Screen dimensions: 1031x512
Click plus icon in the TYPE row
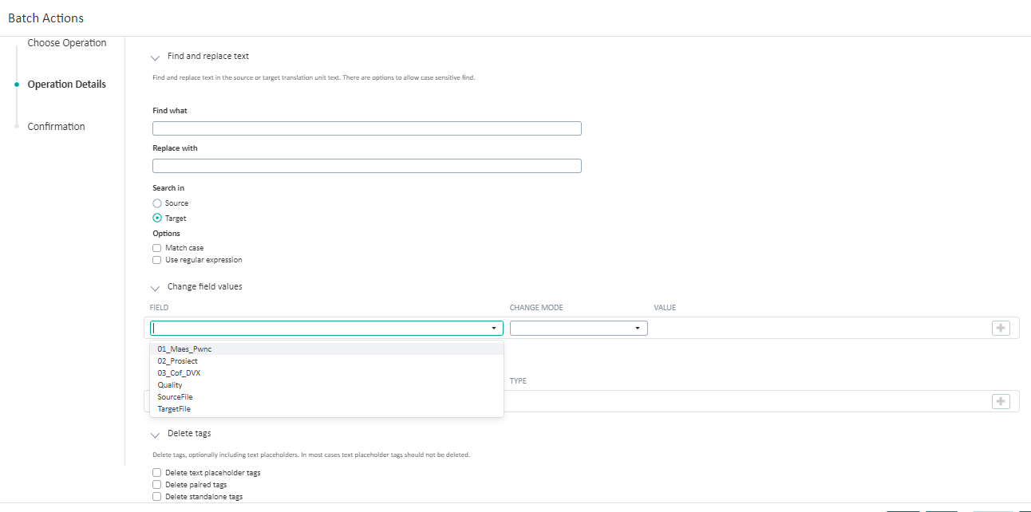[1001, 401]
